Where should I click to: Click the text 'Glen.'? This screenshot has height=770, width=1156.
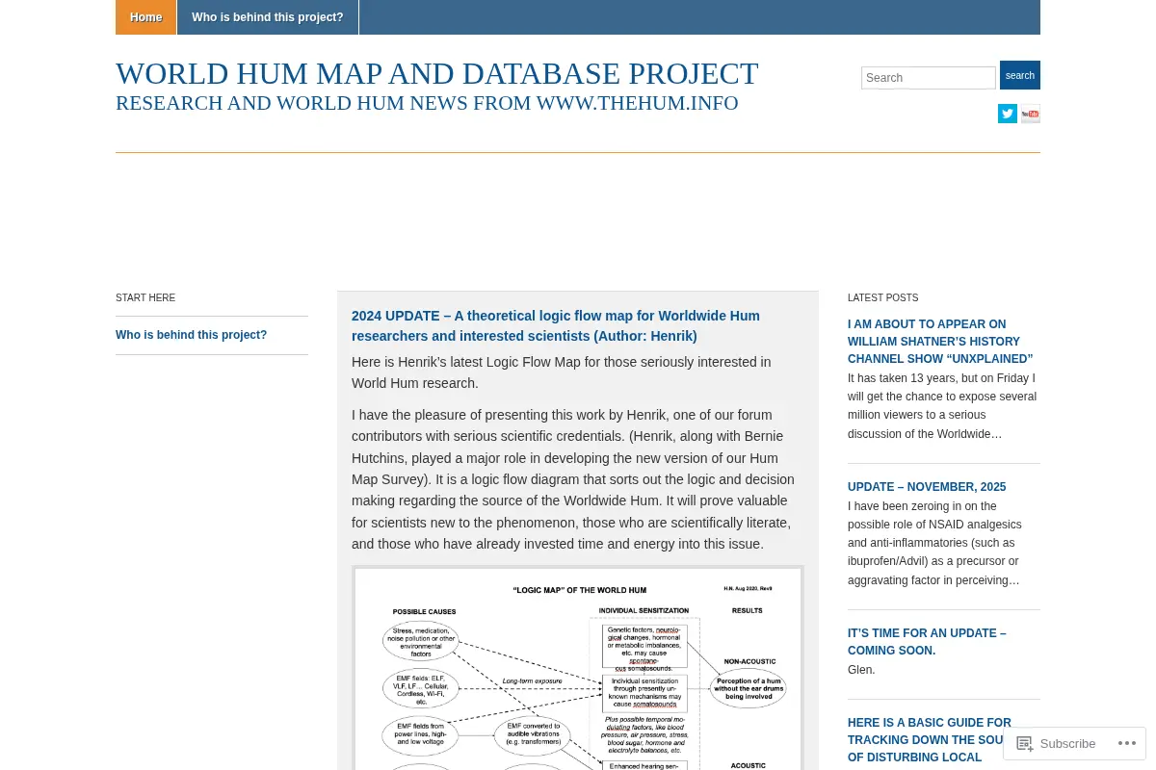point(861,670)
